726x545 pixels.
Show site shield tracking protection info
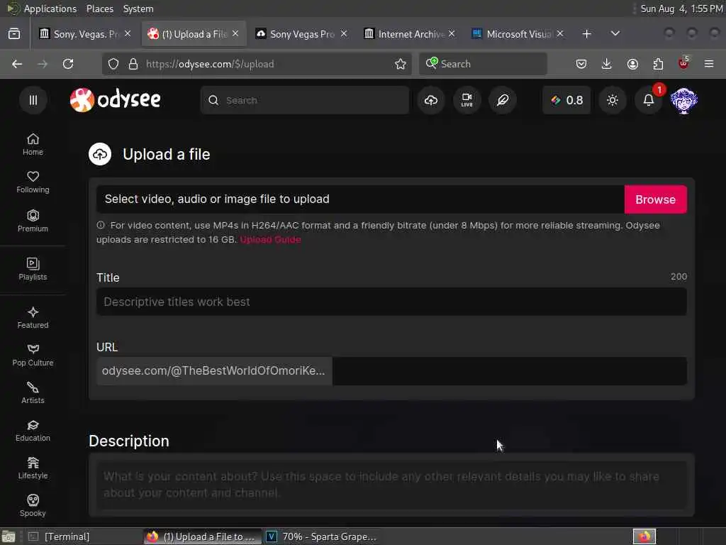point(113,64)
